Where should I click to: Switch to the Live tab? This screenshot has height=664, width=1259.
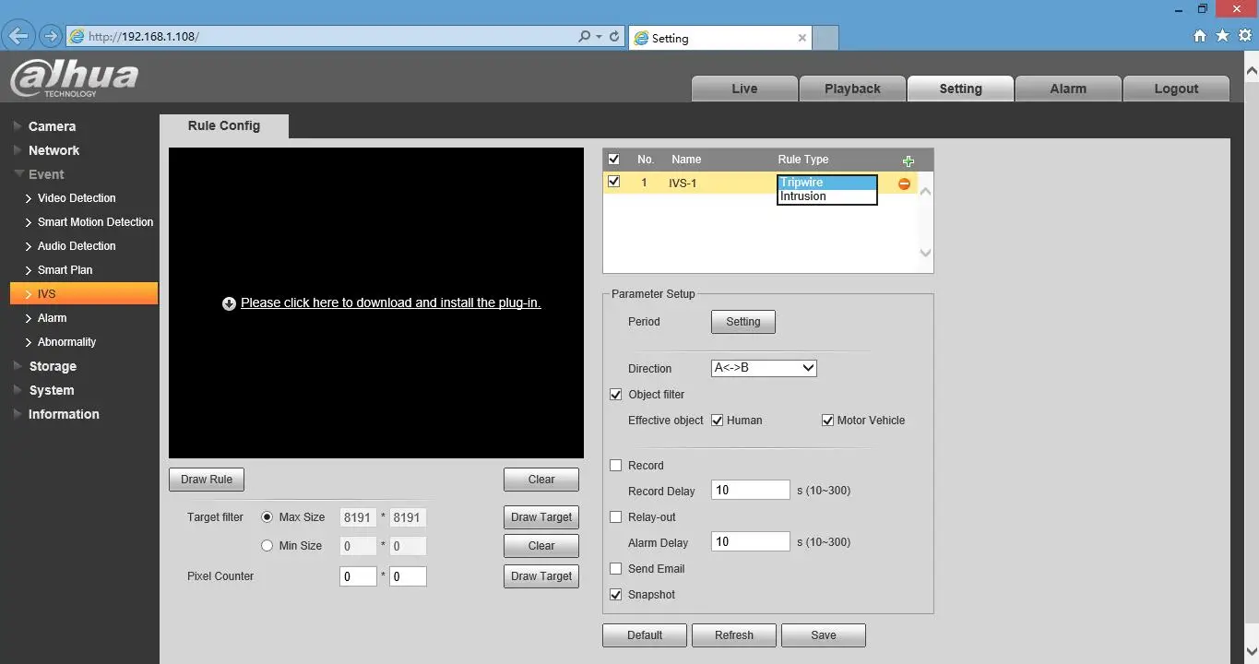[744, 89]
